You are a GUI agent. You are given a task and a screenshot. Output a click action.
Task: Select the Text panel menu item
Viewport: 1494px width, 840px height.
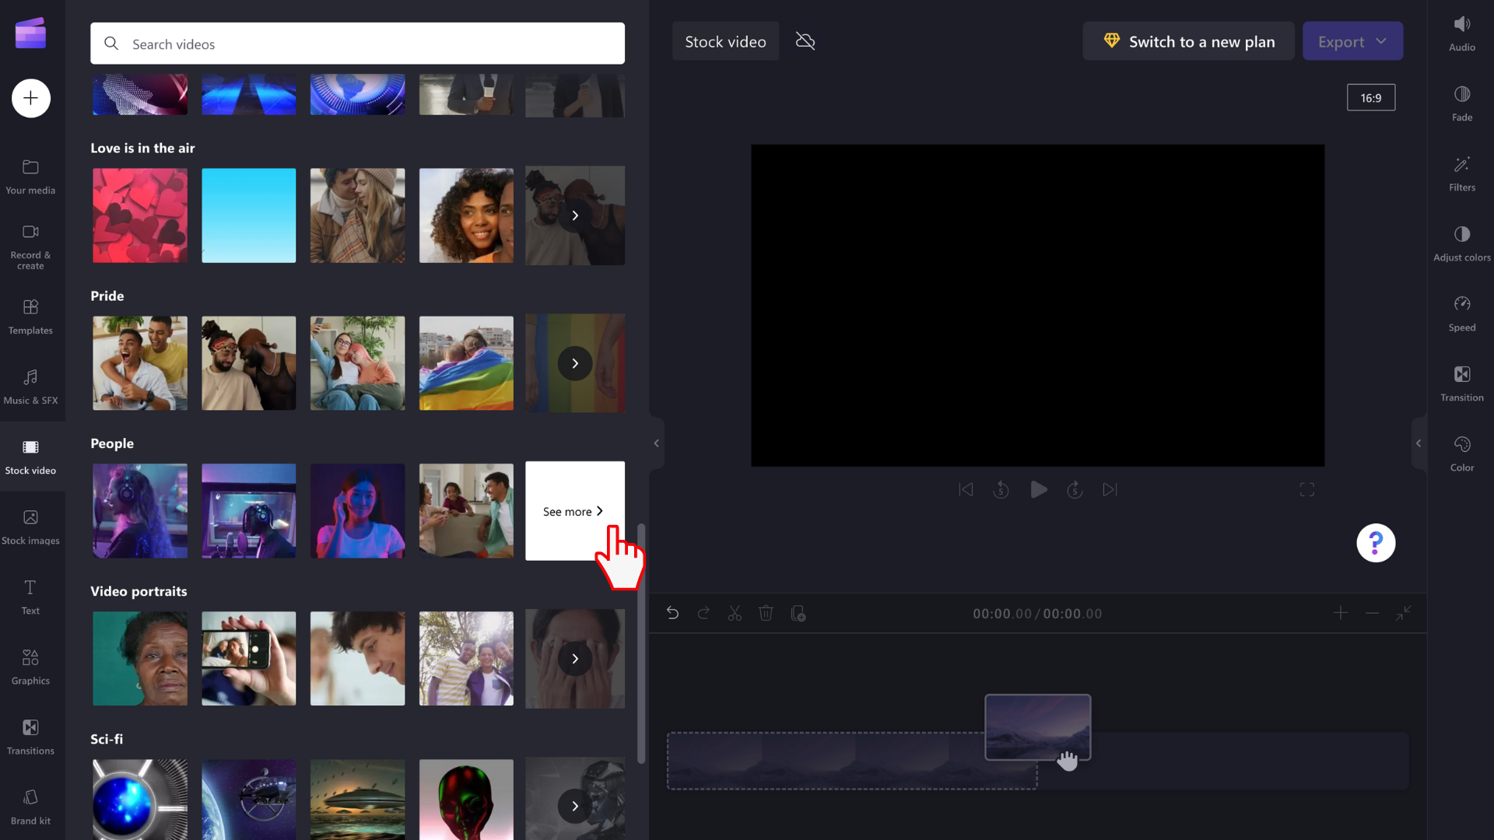[x=30, y=596]
